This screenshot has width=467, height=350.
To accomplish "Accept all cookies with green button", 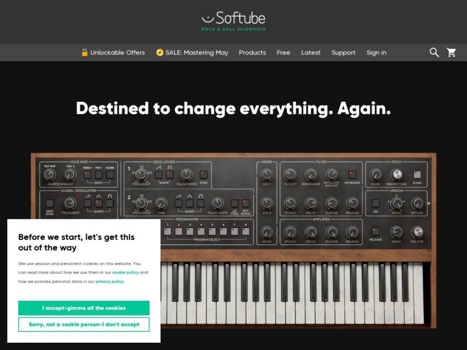I will pos(84,308).
